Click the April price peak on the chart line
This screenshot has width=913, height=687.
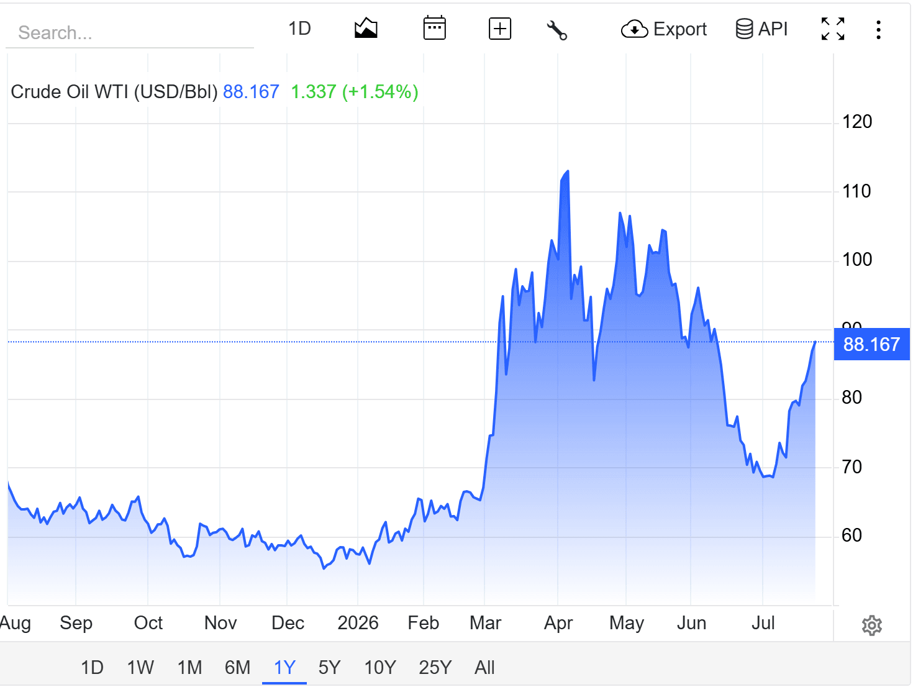click(568, 171)
